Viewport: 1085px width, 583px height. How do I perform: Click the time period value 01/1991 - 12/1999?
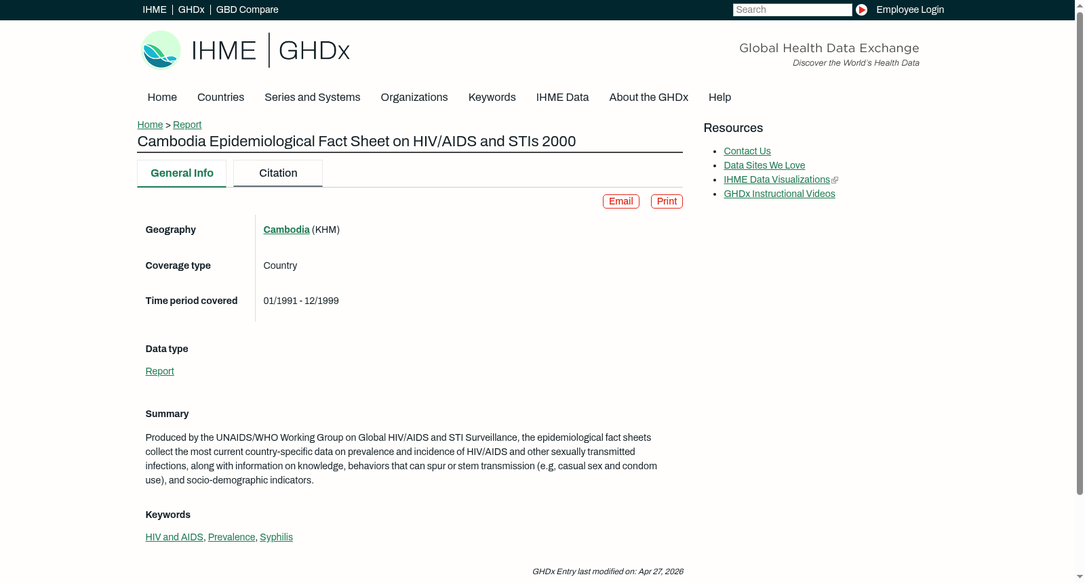[x=301, y=301]
